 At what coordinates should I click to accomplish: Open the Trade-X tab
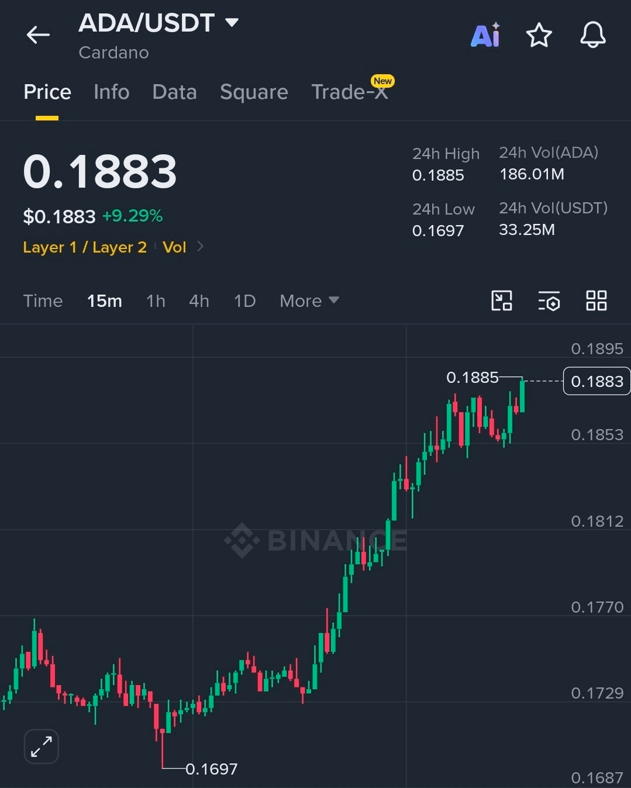(x=350, y=92)
